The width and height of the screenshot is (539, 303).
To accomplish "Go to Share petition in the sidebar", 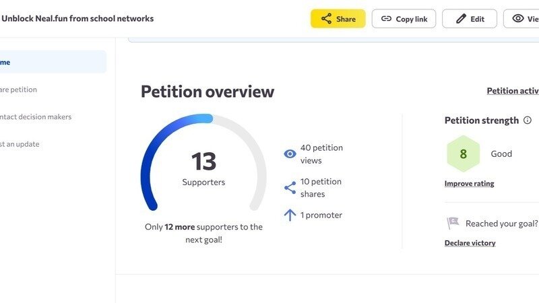I will point(19,90).
